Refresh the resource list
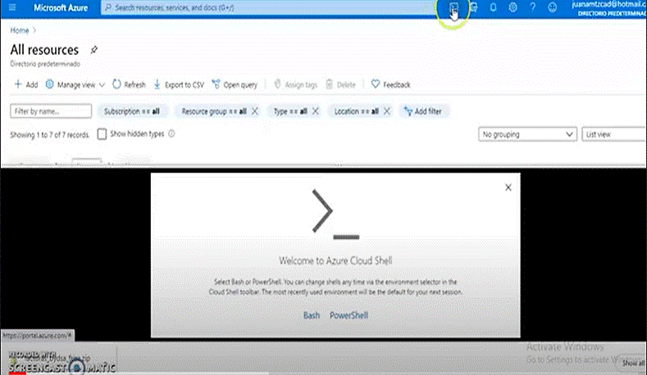Screen dimensions: 647x375 (129, 84)
